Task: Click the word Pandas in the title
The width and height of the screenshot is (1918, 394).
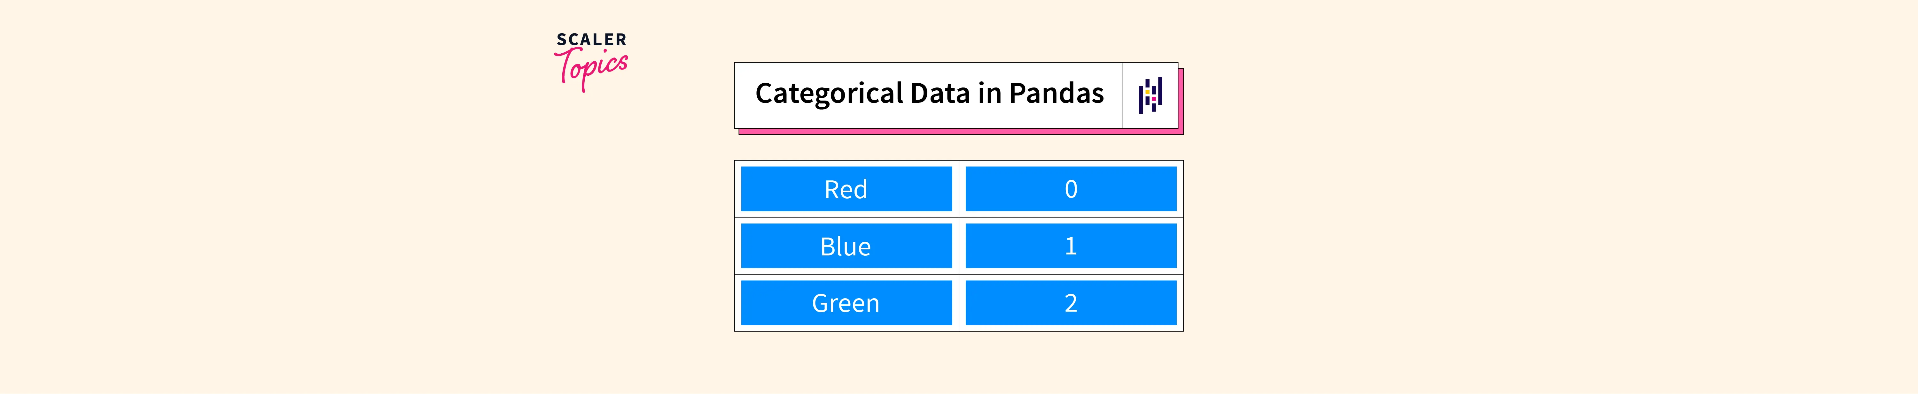Action: [x=1056, y=94]
